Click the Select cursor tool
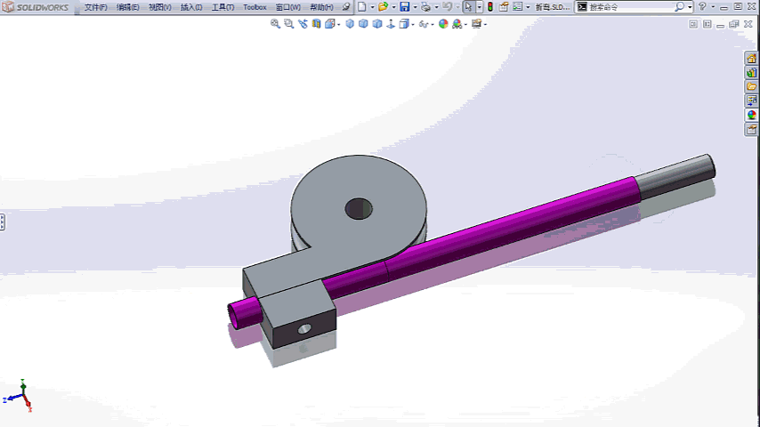The width and height of the screenshot is (760, 427). 468,7
